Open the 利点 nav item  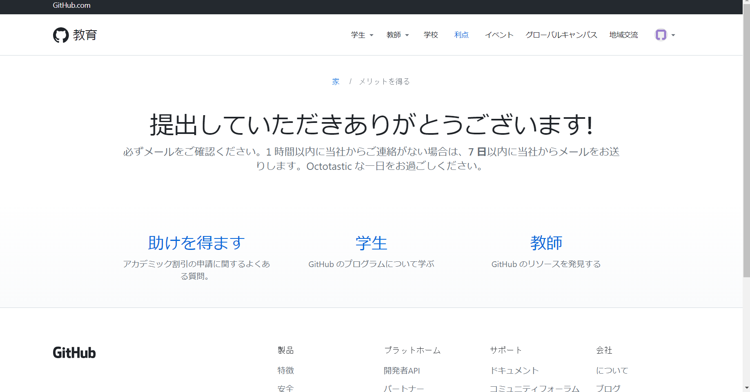click(x=461, y=35)
